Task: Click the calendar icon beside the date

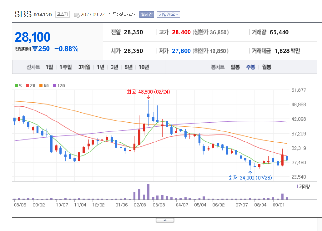Action: (x=77, y=15)
